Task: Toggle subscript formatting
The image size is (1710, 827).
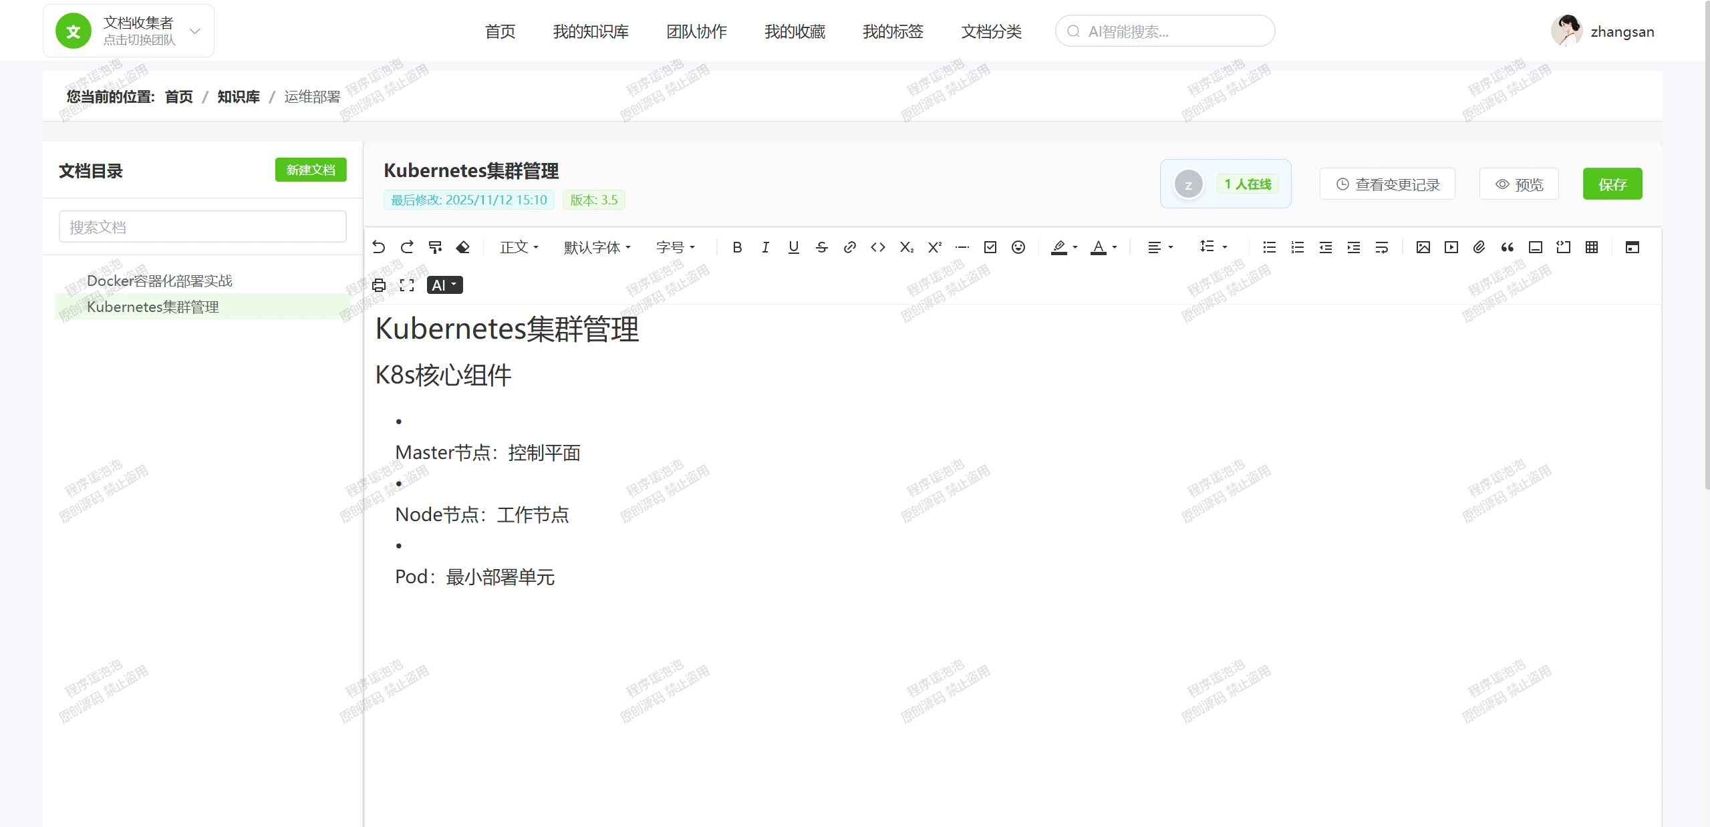Action: pos(906,247)
